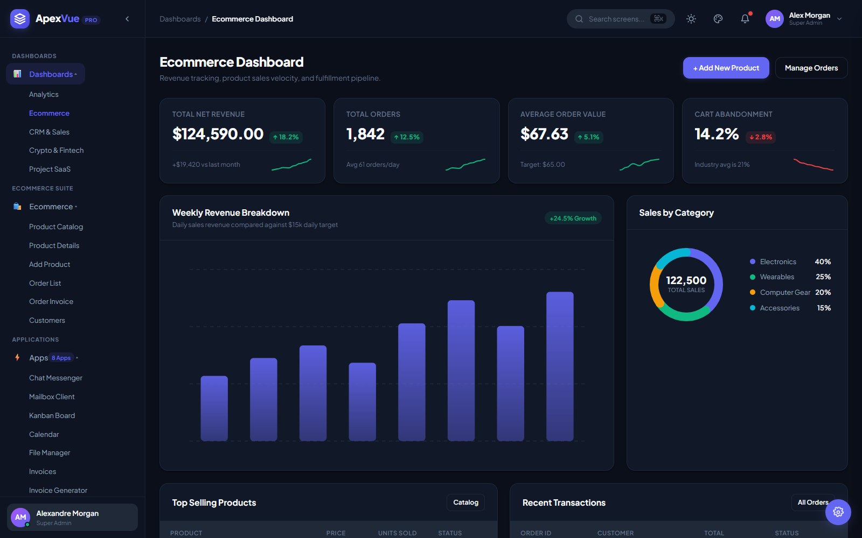Screen dimensions: 862x538
Task: Click the Computer Gear orange legend dot
Action: pyautogui.click(x=753, y=293)
